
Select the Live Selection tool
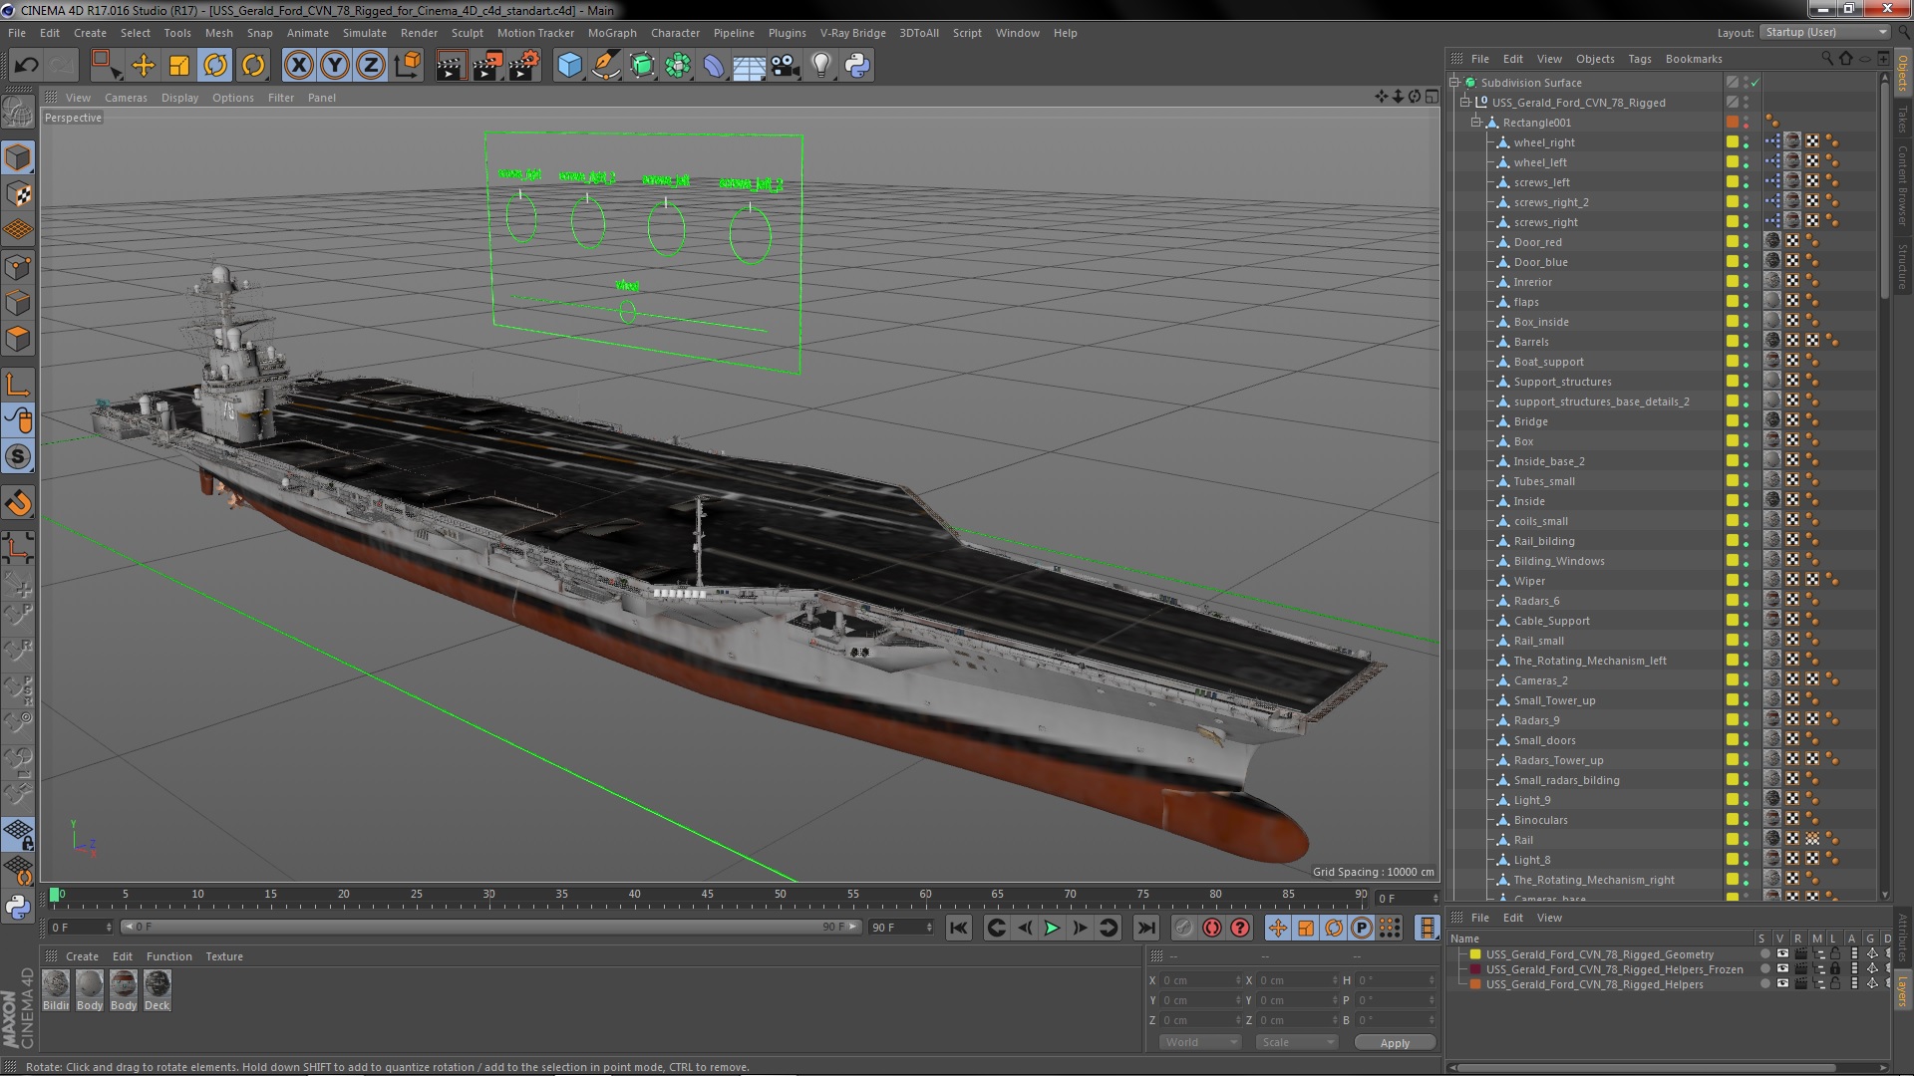[x=105, y=66]
